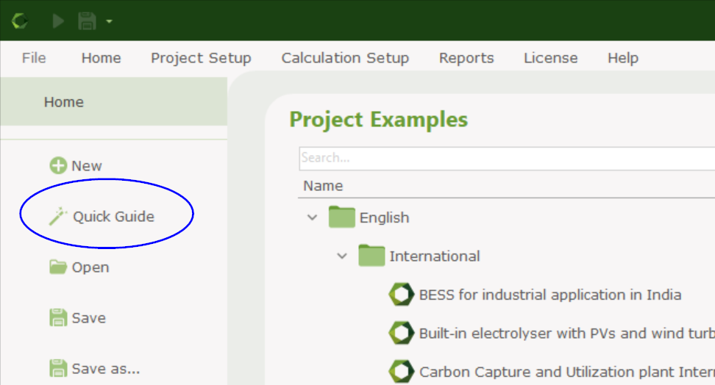Collapse the International folder chevron

342,256
